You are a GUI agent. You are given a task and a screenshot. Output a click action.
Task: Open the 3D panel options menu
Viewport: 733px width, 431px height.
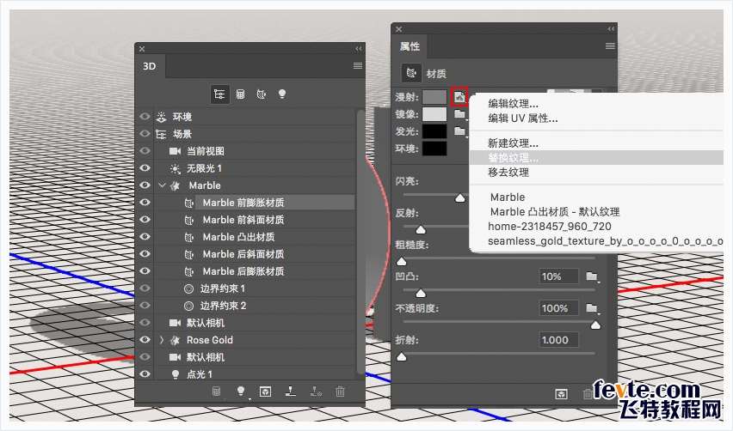tap(358, 66)
